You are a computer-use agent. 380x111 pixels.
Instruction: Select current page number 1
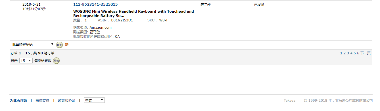[x=341, y=53]
